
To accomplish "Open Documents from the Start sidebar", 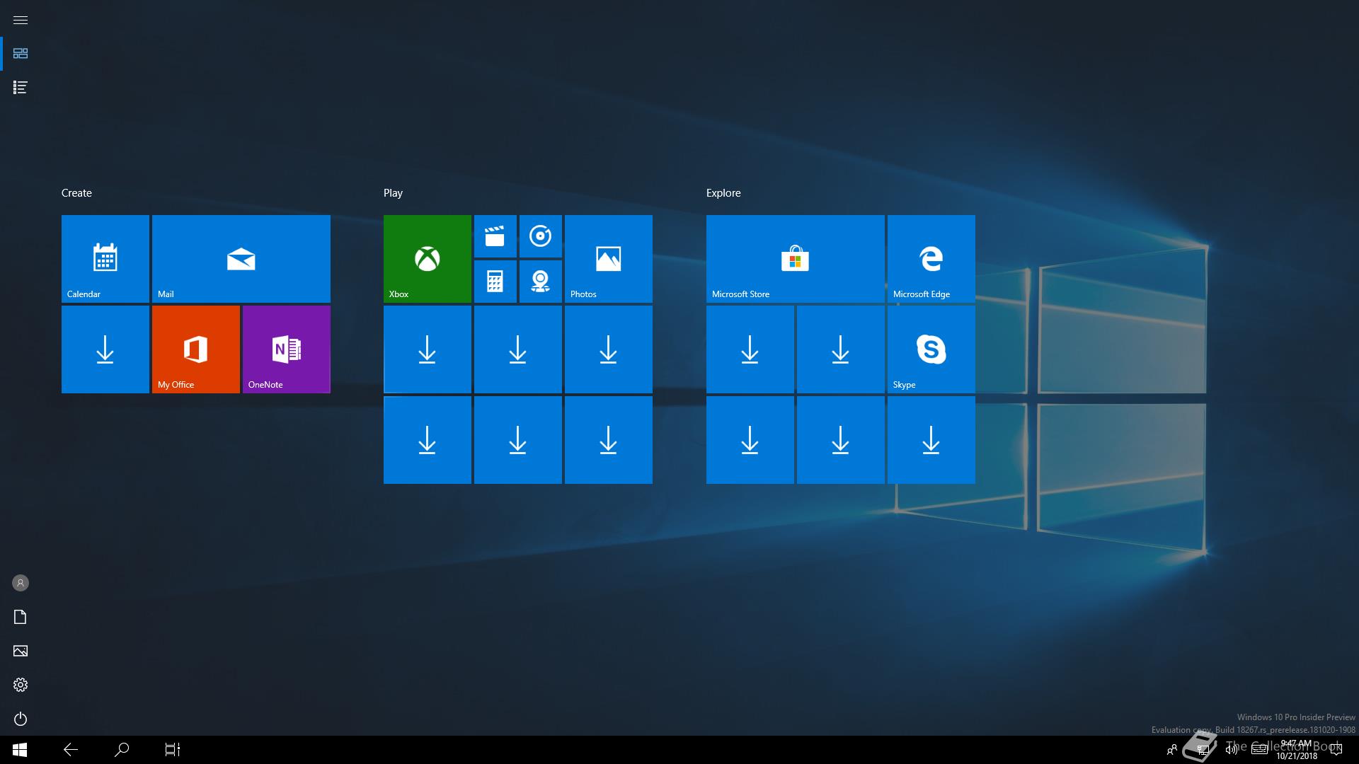I will pos(21,617).
